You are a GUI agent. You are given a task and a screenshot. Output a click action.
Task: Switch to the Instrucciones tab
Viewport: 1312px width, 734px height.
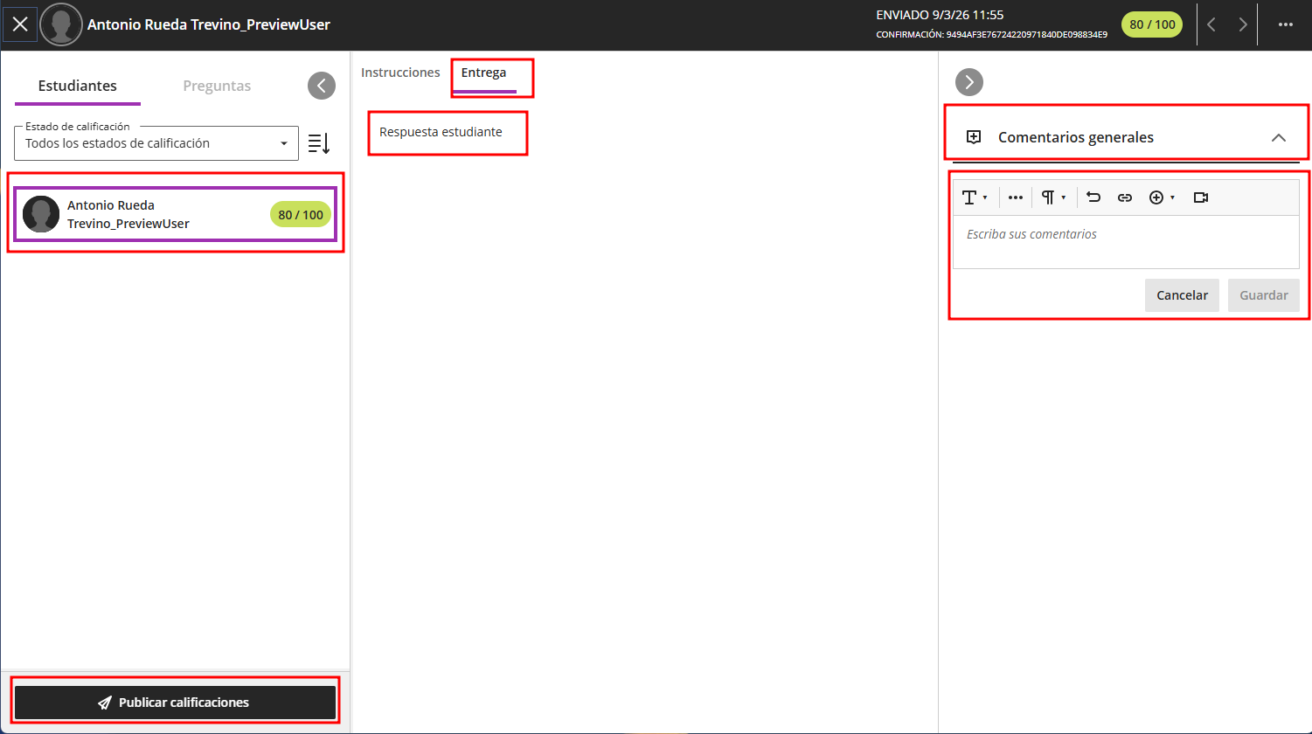pos(400,73)
